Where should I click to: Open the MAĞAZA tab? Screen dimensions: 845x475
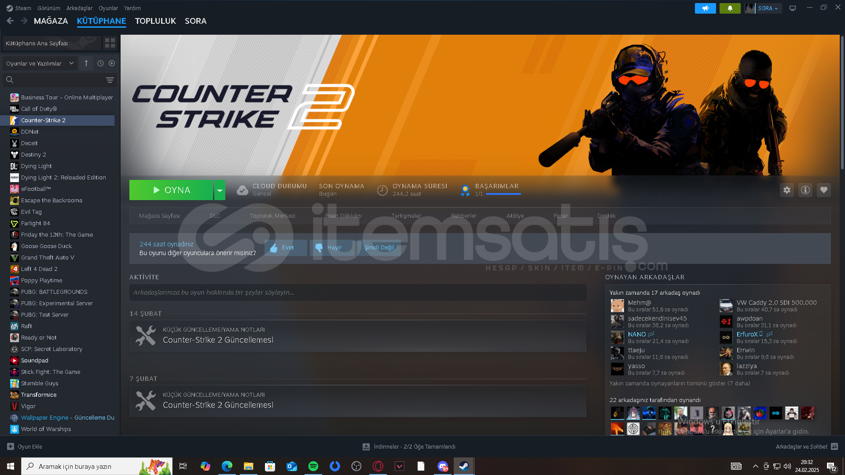point(51,21)
